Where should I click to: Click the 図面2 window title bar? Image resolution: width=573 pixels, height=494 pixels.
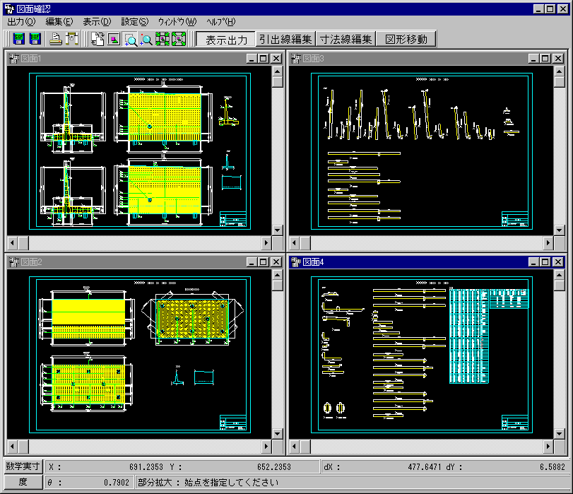pyautogui.click(x=145, y=262)
